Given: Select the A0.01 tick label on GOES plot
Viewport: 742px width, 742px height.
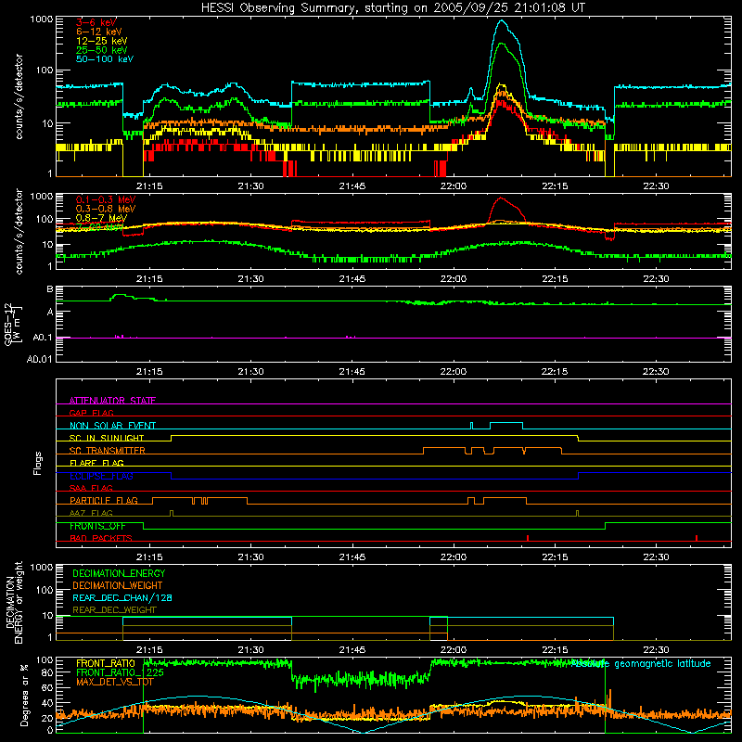Looking at the screenshot, I should coord(40,359).
